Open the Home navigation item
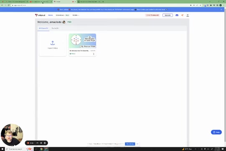The width and height of the screenshot is (226, 151). tap(51, 15)
